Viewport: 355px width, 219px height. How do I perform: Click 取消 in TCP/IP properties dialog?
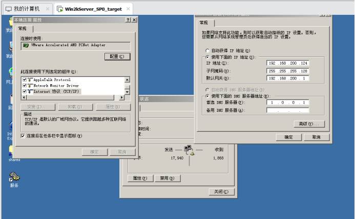click(316, 137)
